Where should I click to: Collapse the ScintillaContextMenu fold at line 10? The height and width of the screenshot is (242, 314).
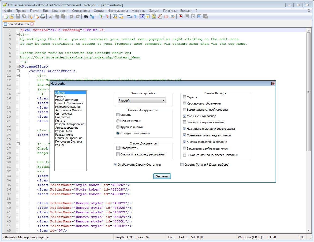18,71
